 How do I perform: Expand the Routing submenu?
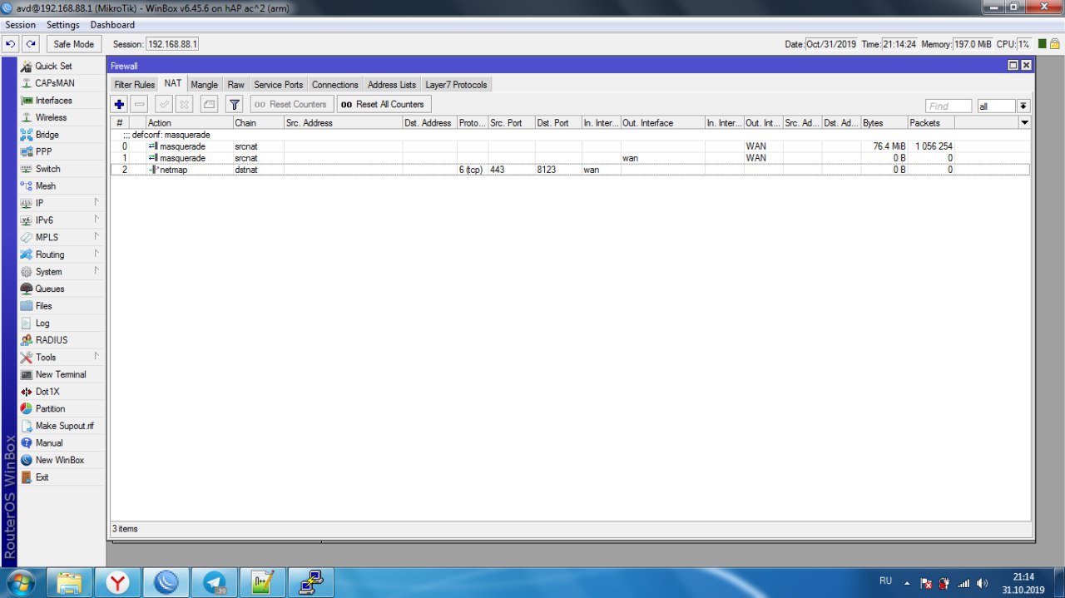(x=62, y=255)
